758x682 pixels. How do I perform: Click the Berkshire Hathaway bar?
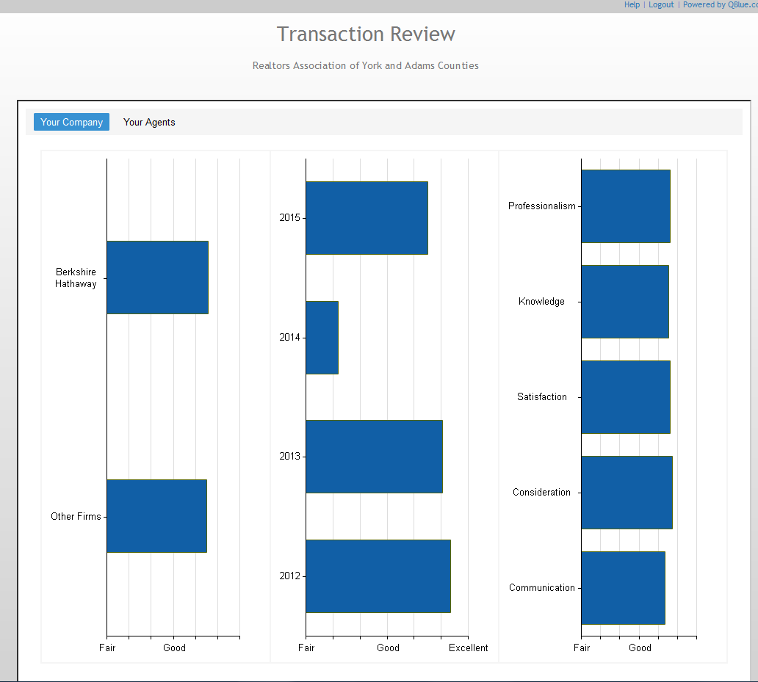coord(157,277)
